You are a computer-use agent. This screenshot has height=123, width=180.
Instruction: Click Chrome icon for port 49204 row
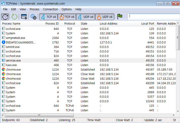click(4, 78)
